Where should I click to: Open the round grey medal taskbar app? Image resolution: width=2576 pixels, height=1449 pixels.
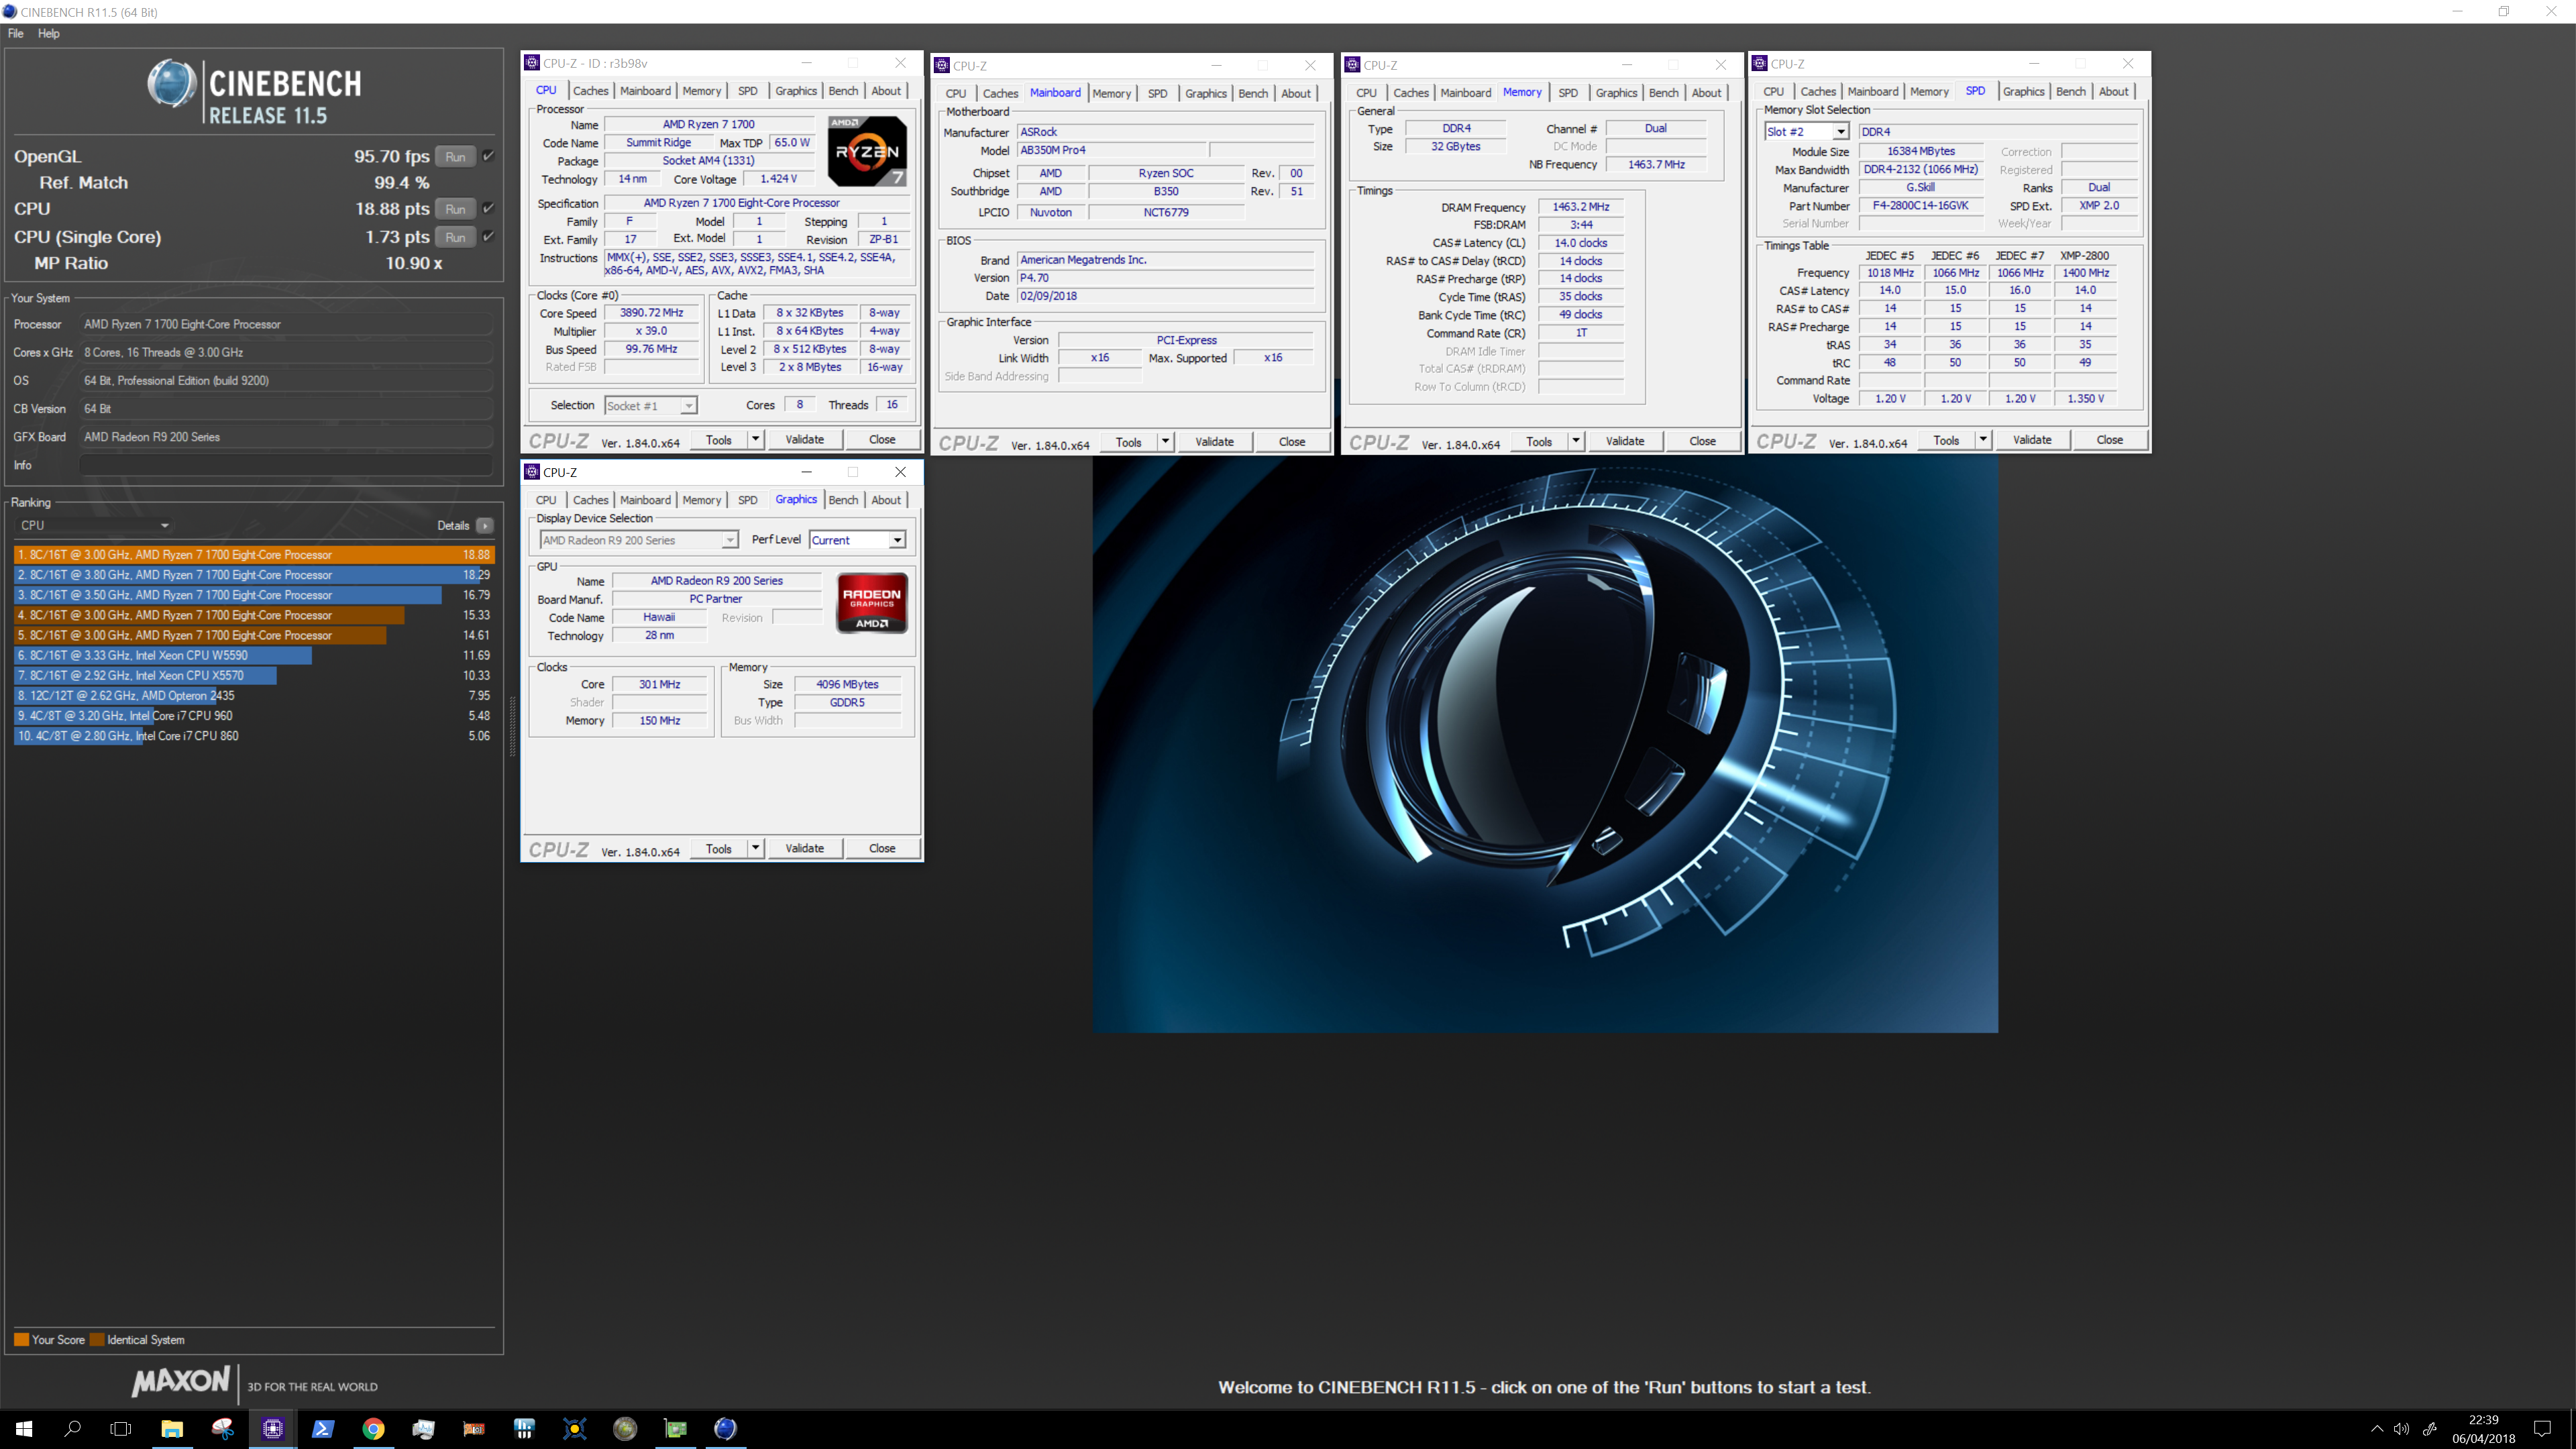[625, 1428]
